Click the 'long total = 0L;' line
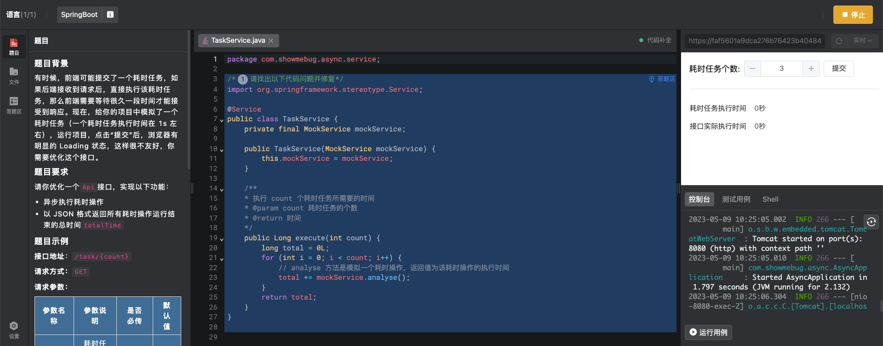Screen dimensions: 883x346 [295, 248]
